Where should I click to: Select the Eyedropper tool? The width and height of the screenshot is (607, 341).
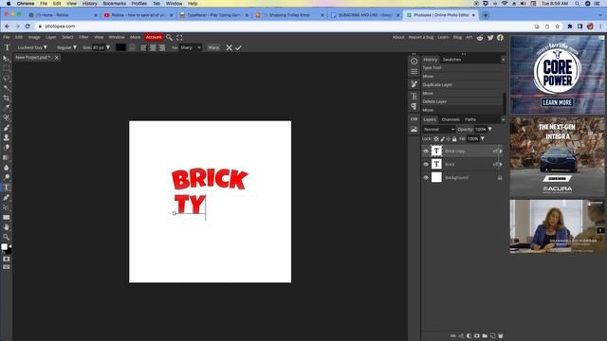point(7,108)
